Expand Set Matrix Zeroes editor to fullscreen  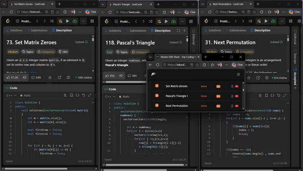90,95
